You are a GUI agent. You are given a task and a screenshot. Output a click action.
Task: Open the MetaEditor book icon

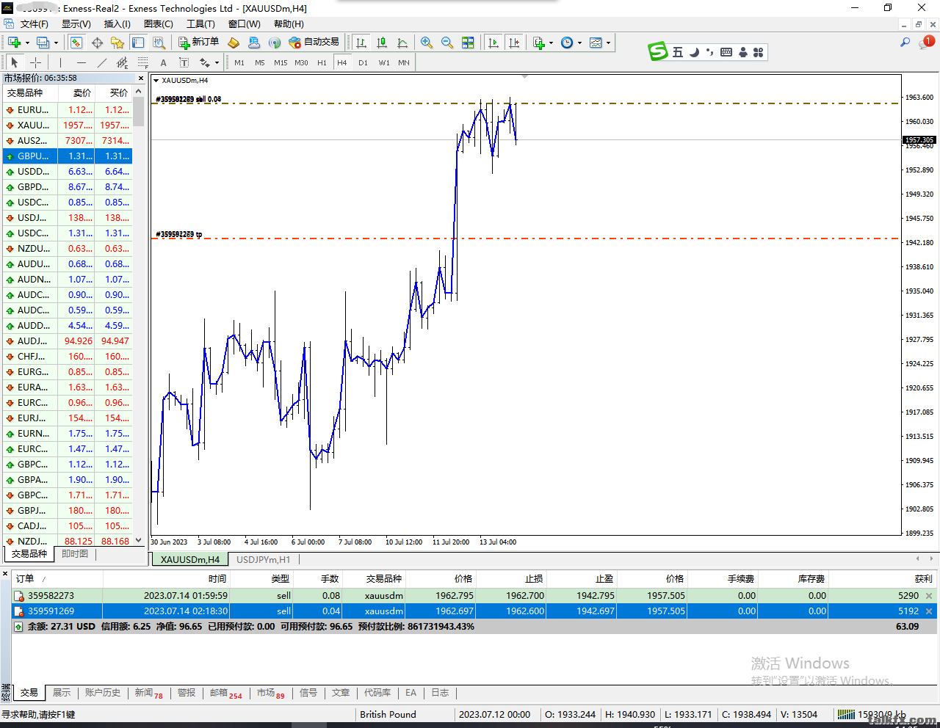pos(234,43)
